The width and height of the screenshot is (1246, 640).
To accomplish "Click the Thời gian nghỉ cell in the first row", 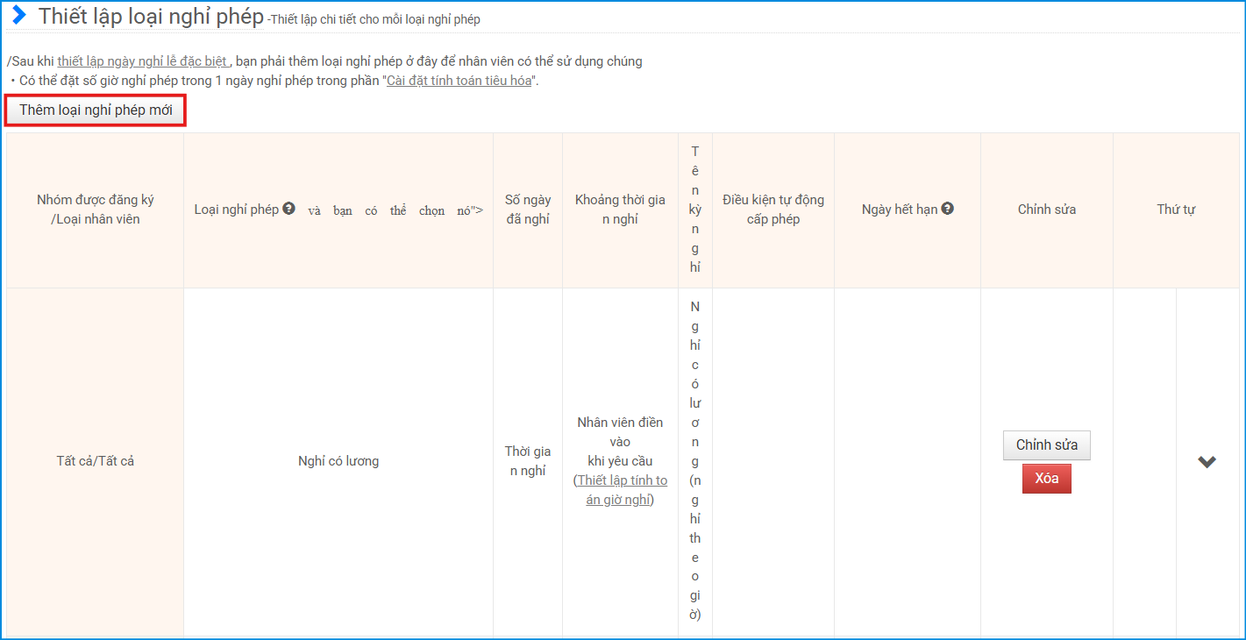I will [527, 461].
